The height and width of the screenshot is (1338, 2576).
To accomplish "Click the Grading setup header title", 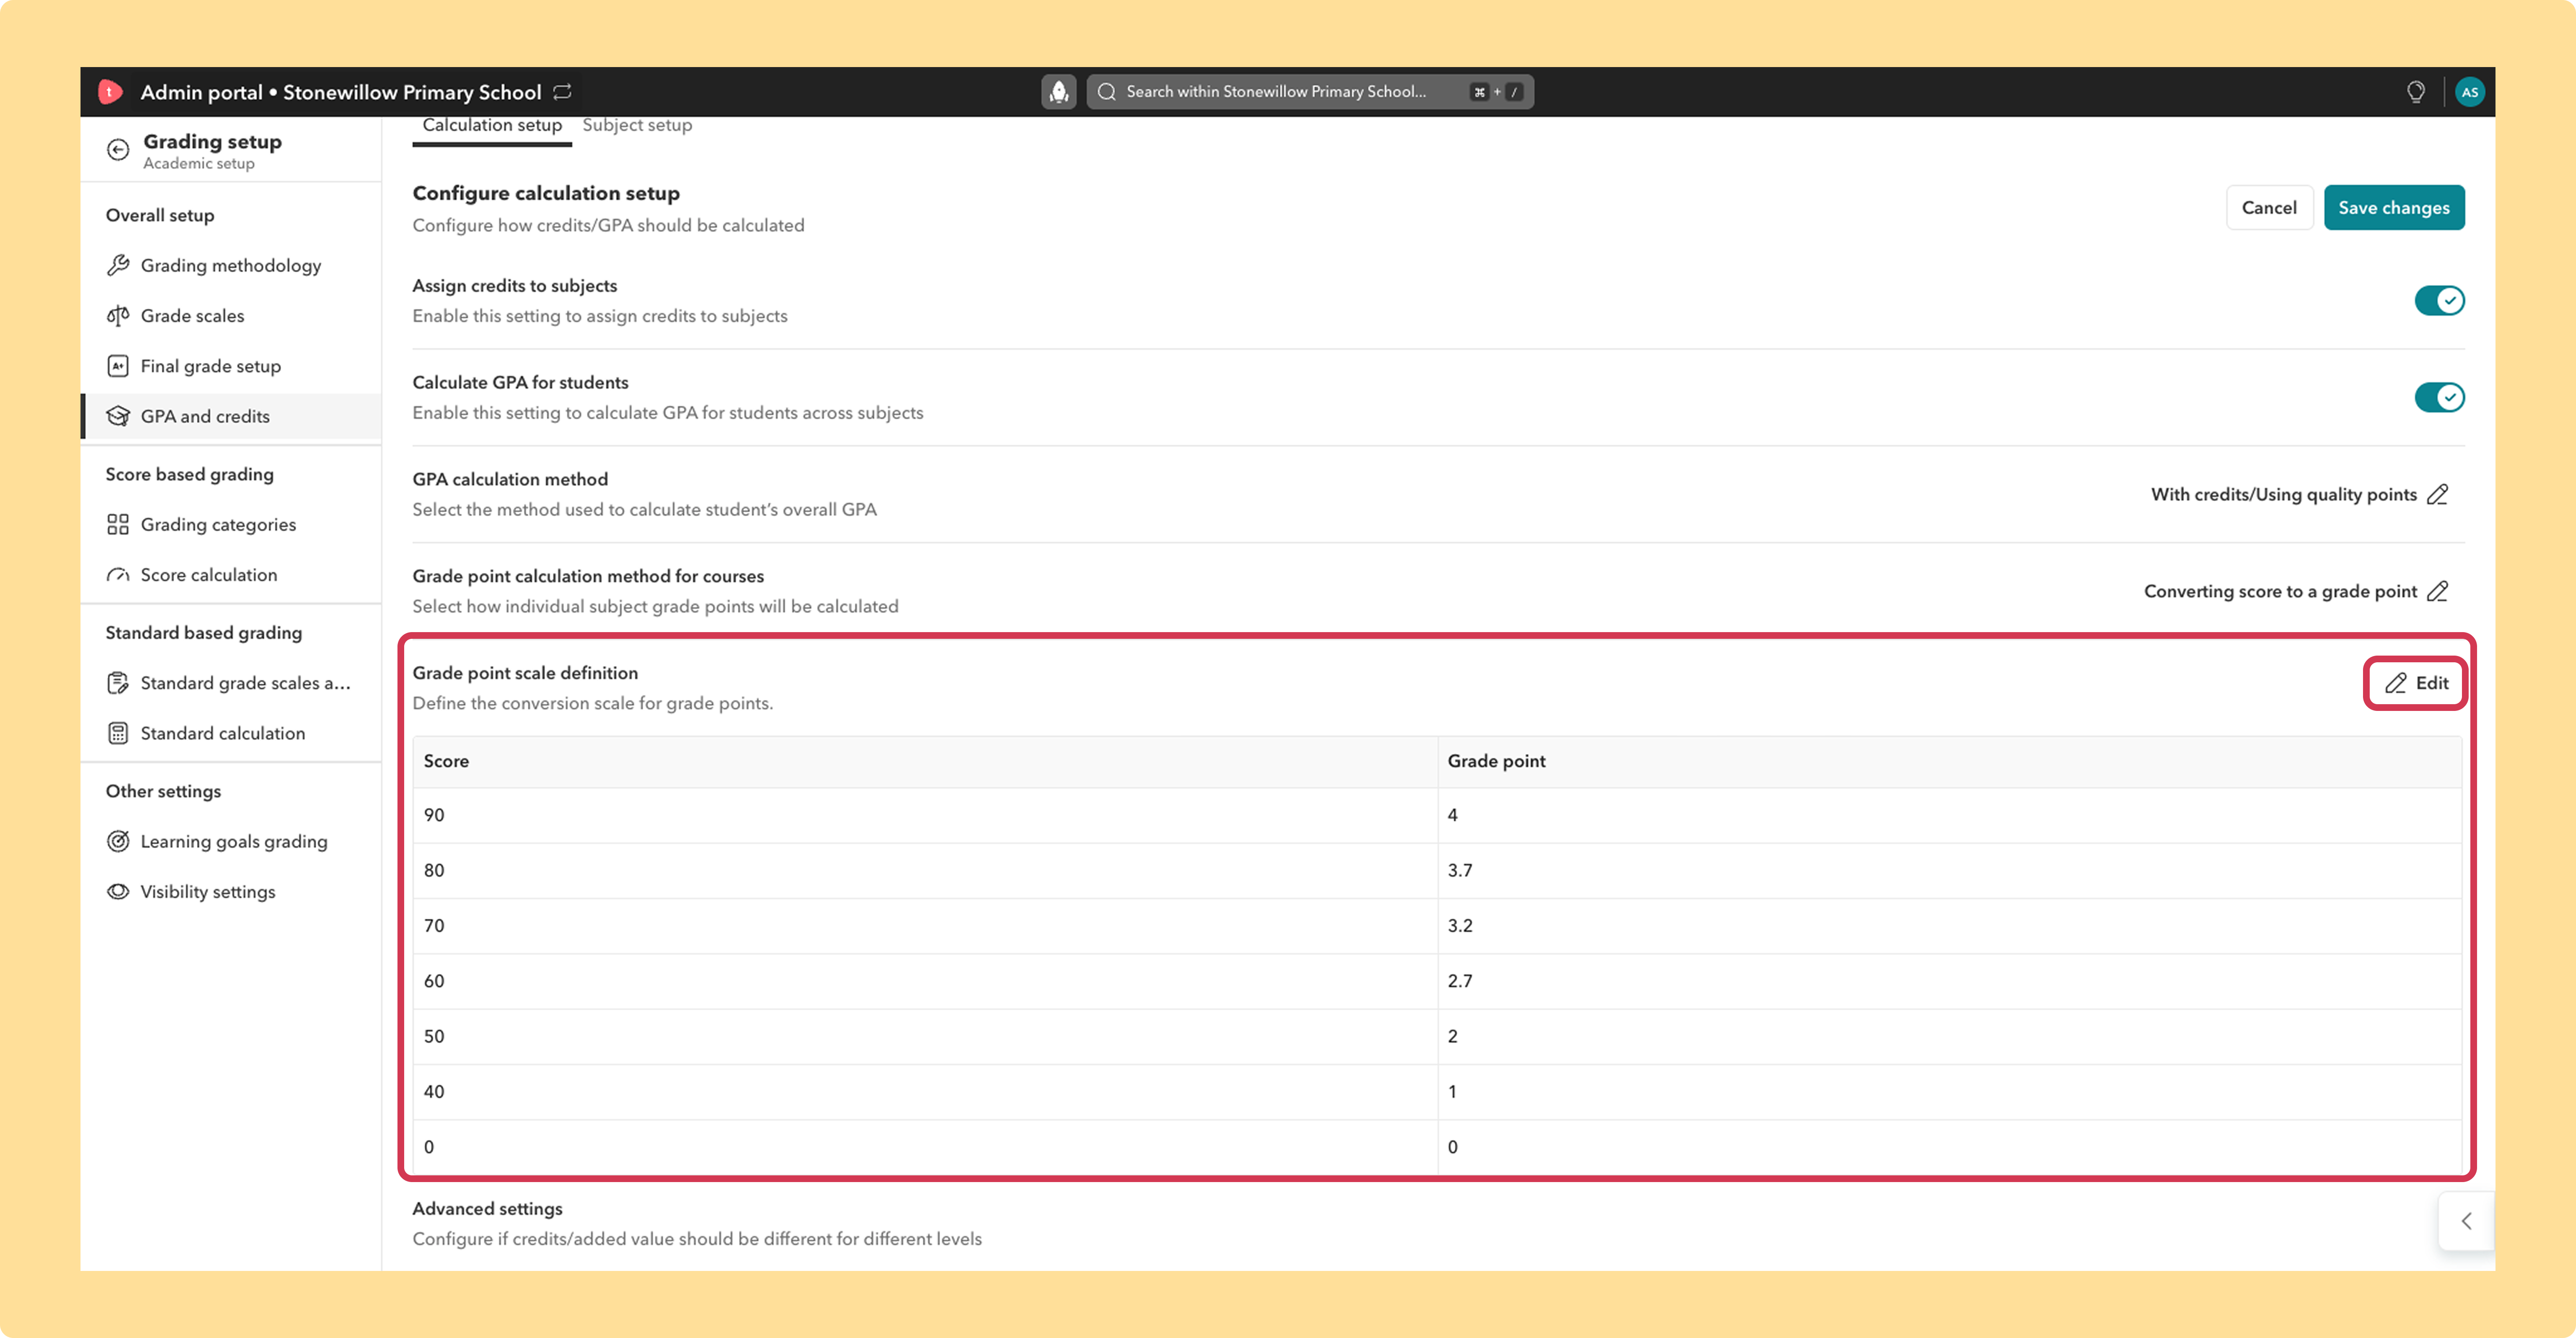I will (x=212, y=142).
